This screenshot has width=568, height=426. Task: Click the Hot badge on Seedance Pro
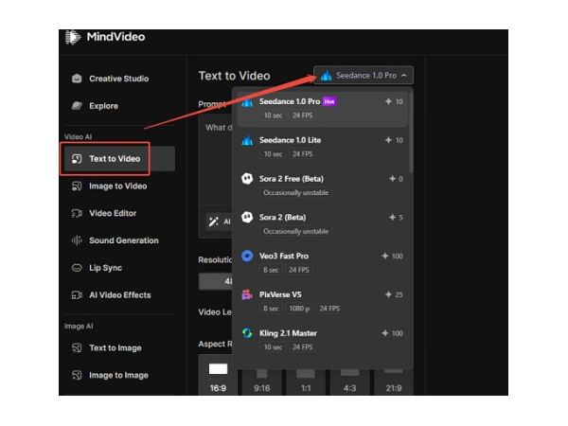pos(329,102)
